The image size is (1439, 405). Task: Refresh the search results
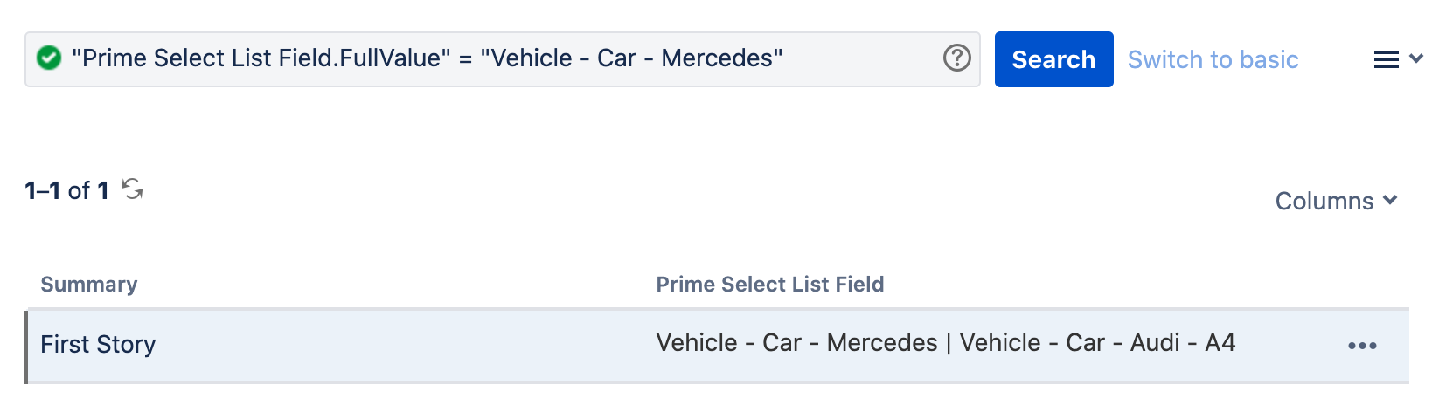tap(133, 189)
